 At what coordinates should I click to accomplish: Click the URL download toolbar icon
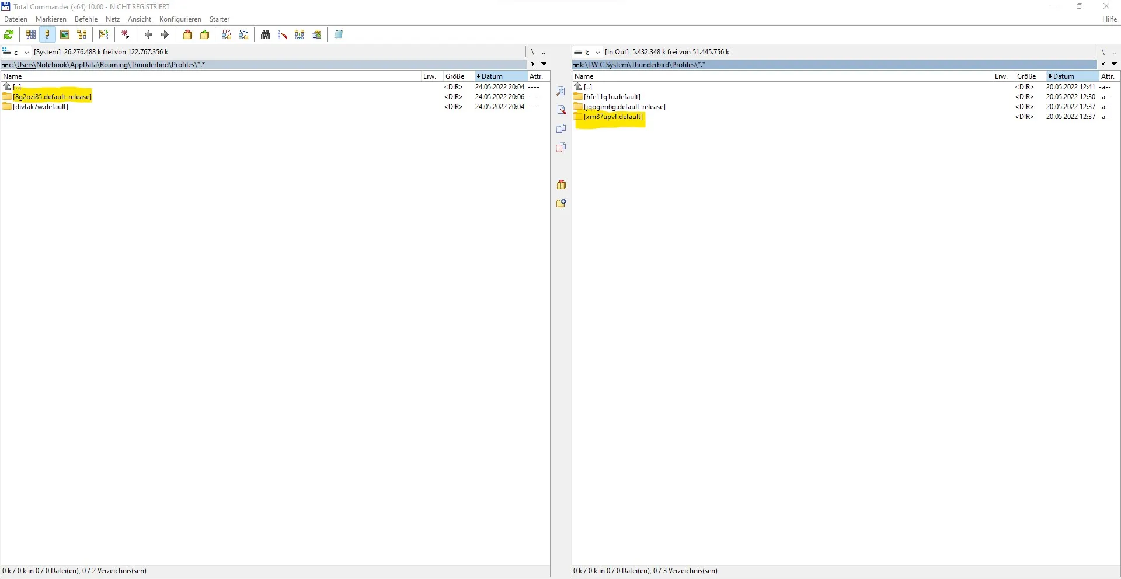pos(243,35)
